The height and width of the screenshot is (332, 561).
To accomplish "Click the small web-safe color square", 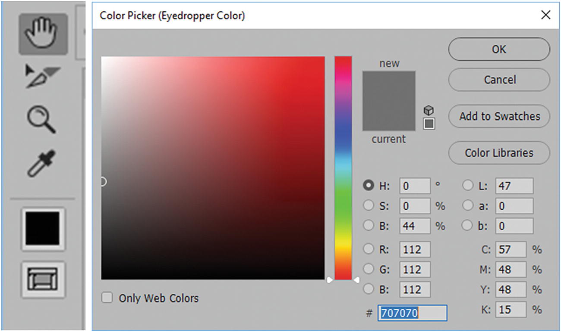I will pos(429,124).
